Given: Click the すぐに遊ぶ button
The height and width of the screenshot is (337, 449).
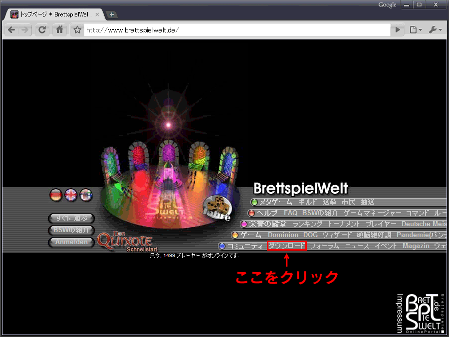Looking at the screenshot, I should tap(71, 218).
